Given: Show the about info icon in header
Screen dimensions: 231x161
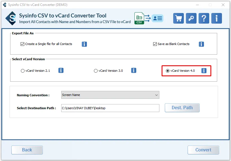Looking at the screenshot, I should click(216, 18).
